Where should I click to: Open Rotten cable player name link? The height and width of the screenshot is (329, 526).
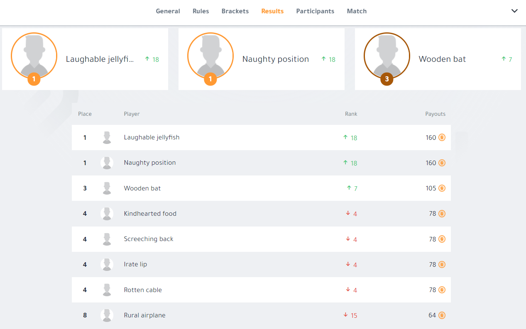tap(143, 290)
